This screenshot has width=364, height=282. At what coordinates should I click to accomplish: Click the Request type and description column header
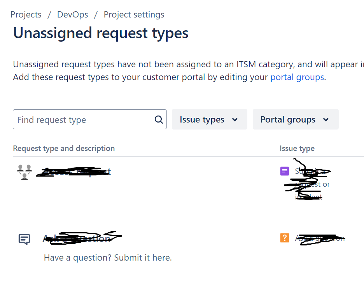tap(64, 148)
